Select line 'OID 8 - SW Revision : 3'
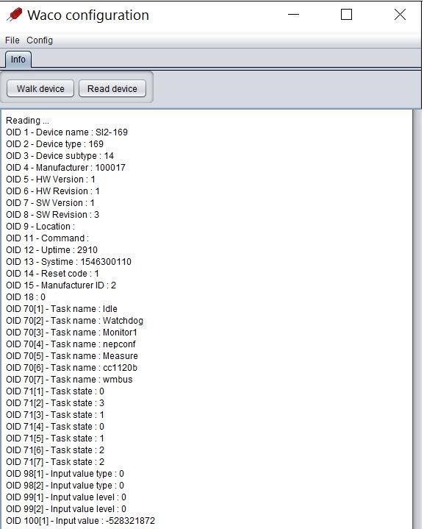The width and height of the screenshot is (424, 529). (x=53, y=215)
